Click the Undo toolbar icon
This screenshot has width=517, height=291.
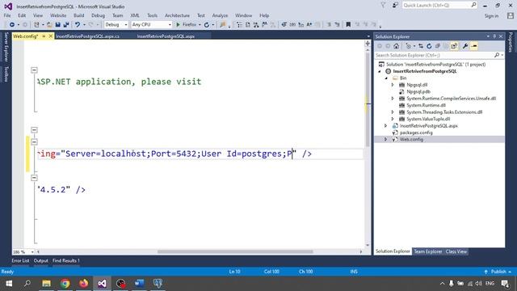click(x=78, y=25)
